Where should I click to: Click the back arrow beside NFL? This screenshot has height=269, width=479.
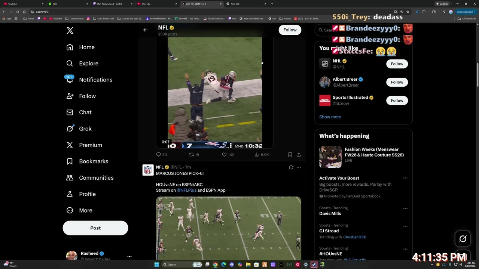coord(145,30)
